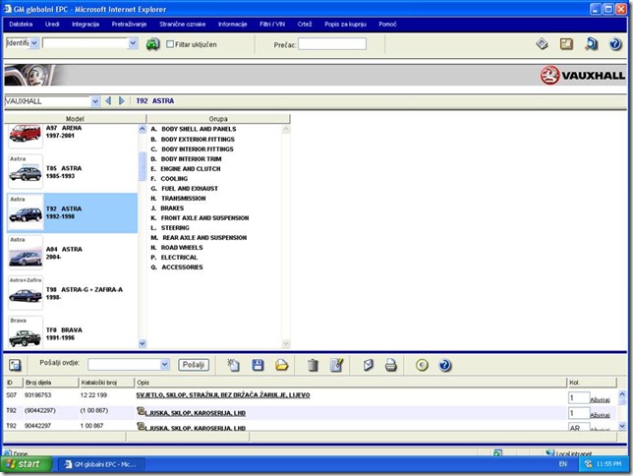Select the TF0 BRAVA pickup thumbnail
The image size is (633, 476).
[x=25, y=332]
